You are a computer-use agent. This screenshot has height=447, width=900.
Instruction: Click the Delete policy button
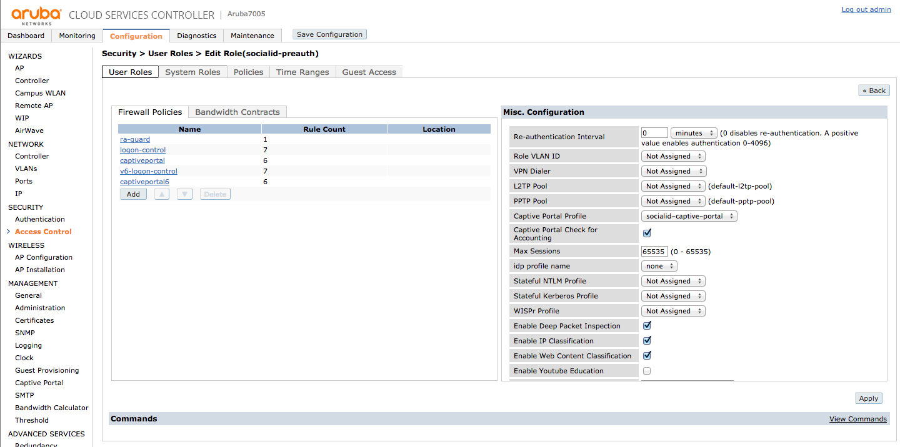[x=215, y=194]
